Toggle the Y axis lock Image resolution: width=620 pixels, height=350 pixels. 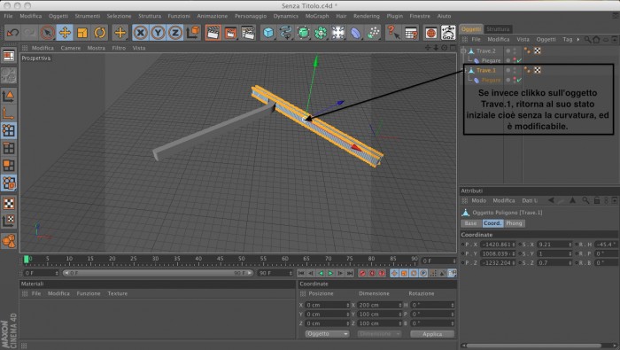coord(158,33)
